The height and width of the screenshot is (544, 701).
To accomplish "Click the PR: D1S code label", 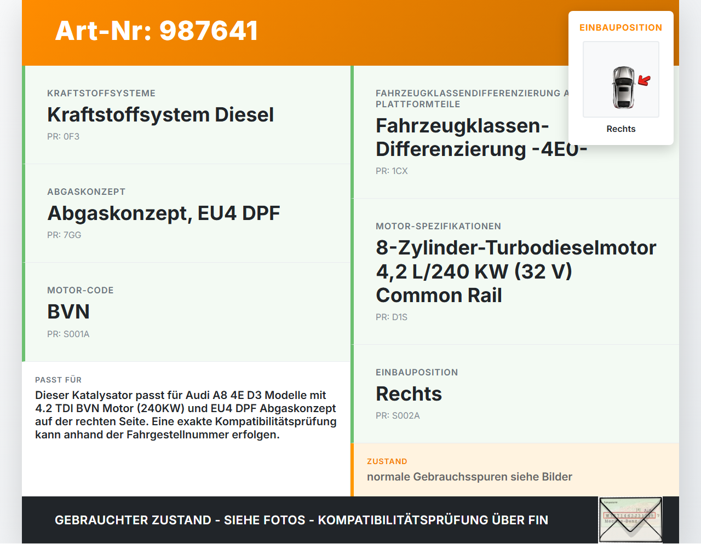I will click(391, 317).
